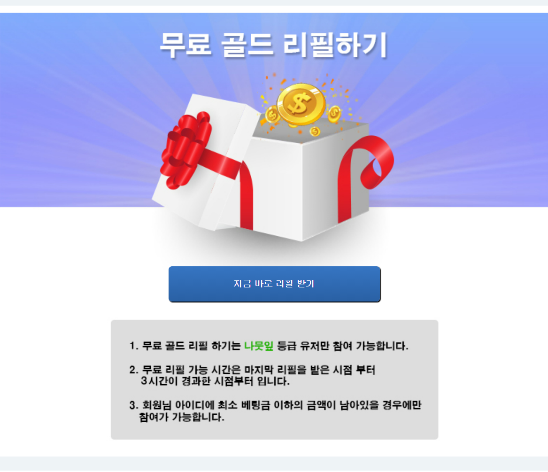Click the tiny coin below the large coin
The image size is (548, 472).
click(x=315, y=132)
